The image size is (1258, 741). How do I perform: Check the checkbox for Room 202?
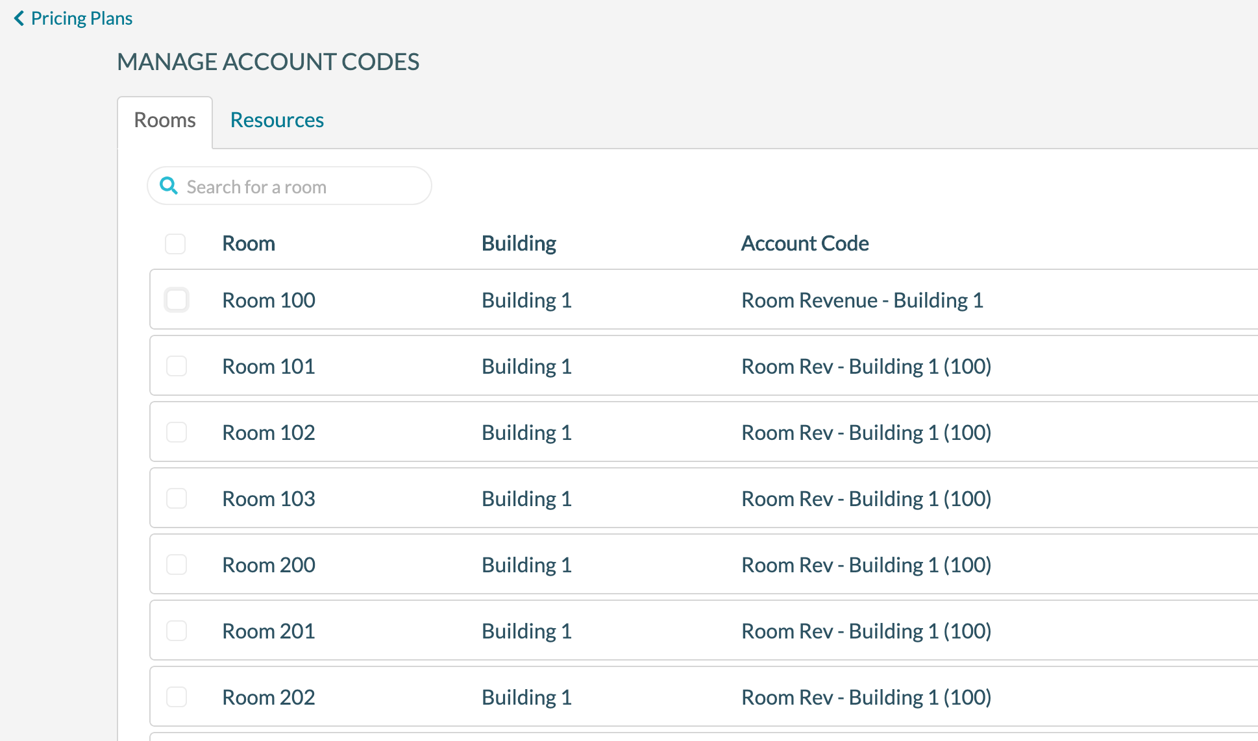pos(176,696)
